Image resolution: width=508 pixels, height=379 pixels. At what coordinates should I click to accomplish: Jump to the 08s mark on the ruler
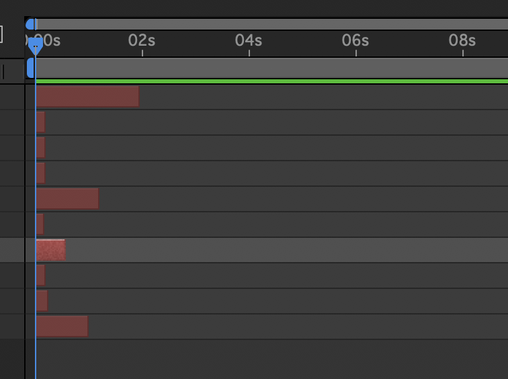point(462,42)
